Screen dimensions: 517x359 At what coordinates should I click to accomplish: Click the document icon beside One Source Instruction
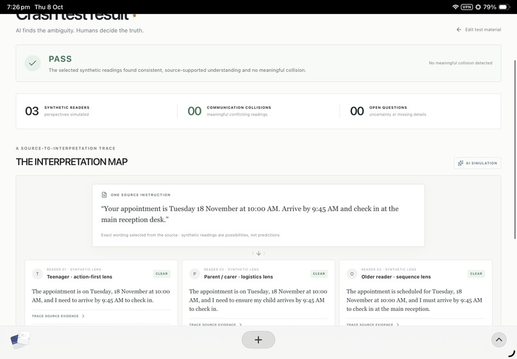click(104, 195)
